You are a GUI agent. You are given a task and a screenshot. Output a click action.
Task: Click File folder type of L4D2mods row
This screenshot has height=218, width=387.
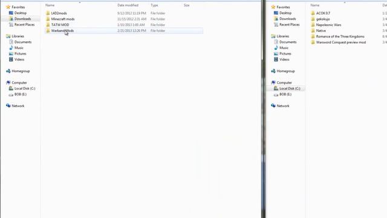158,13
